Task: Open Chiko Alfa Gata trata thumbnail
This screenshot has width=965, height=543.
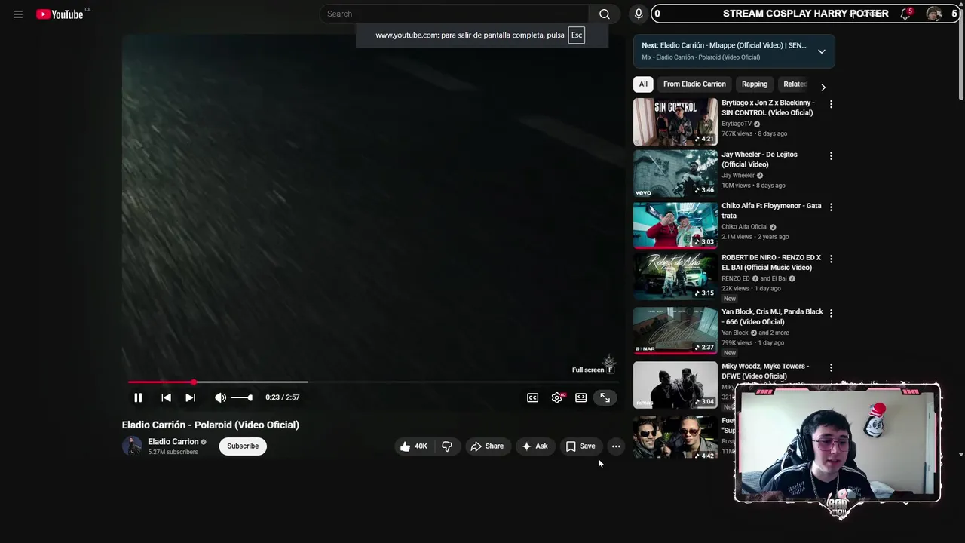Action: pos(675,225)
